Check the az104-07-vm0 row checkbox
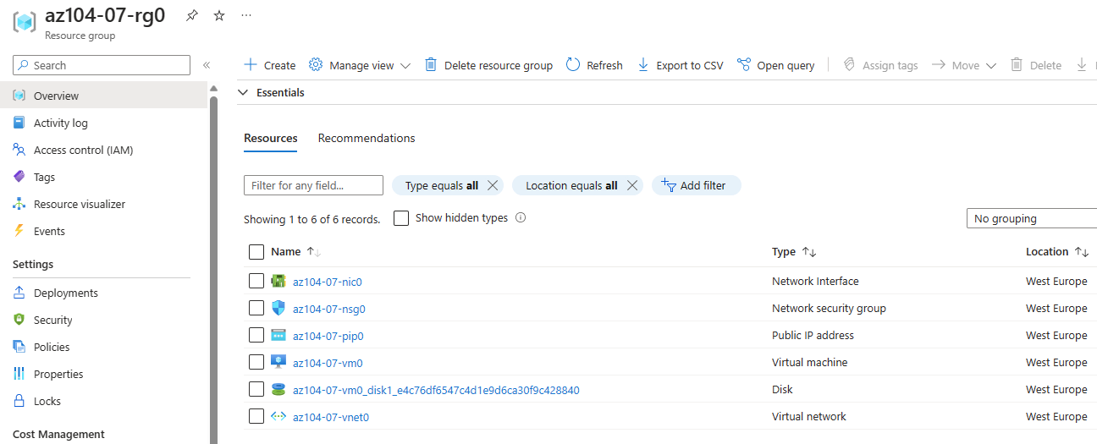The image size is (1097, 444). tap(256, 363)
